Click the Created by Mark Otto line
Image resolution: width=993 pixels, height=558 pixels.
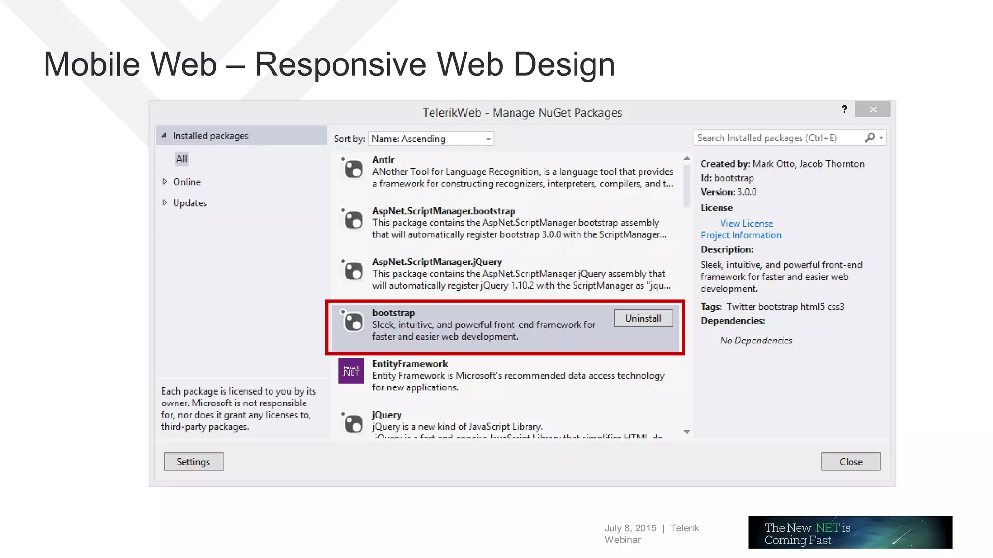point(782,164)
